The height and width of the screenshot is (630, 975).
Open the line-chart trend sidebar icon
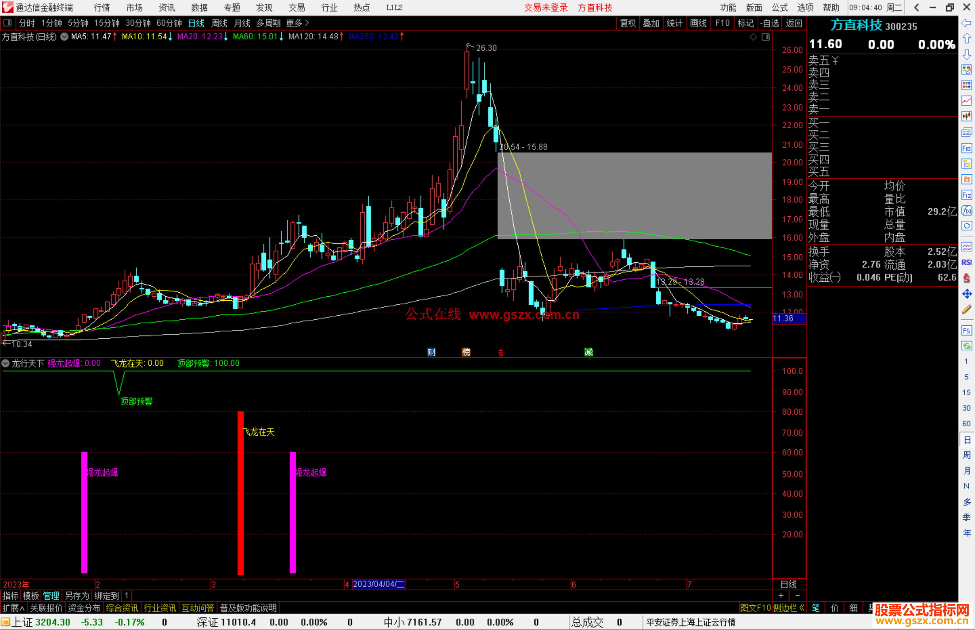966,100
